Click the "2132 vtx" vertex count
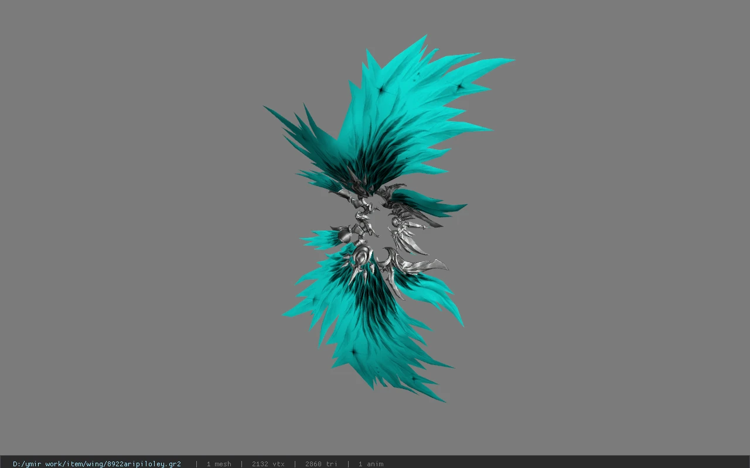This screenshot has width=750, height=468. pos(268,464)
